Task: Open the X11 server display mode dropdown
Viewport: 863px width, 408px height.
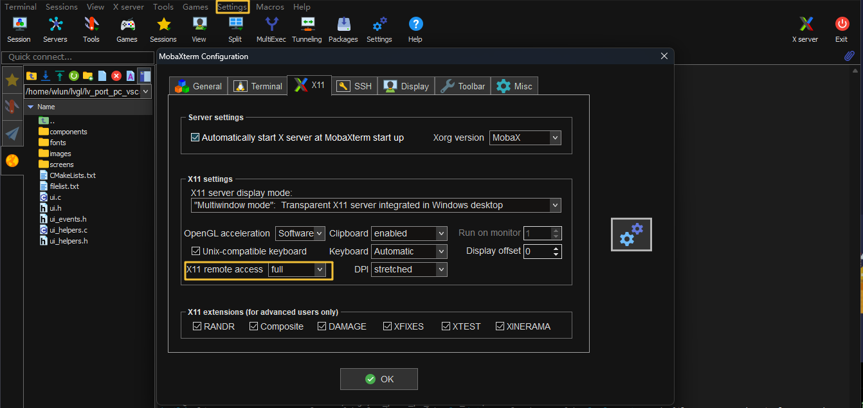Action: 376,206
